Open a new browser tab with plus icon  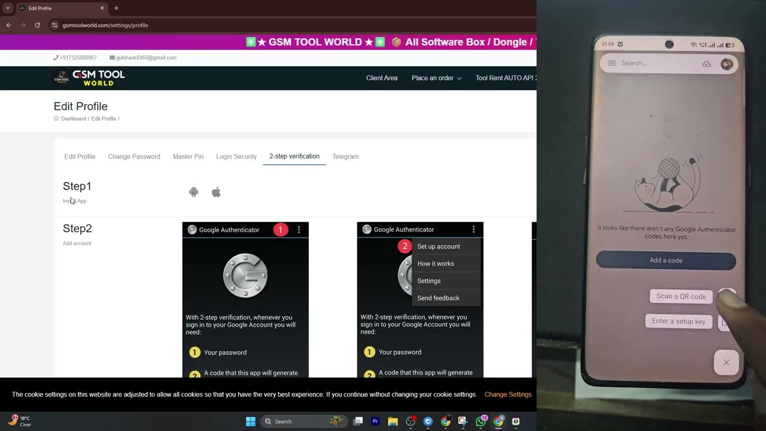click(116, 8)
